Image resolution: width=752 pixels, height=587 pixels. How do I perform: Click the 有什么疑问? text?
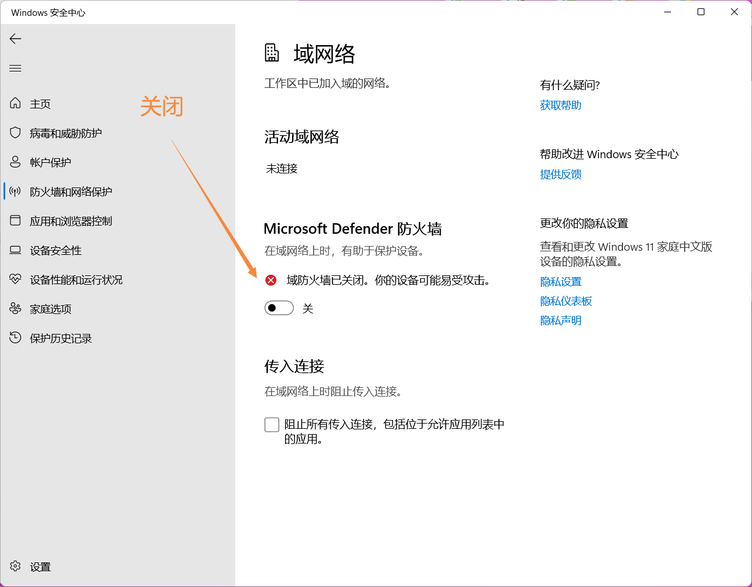point(570,85)
